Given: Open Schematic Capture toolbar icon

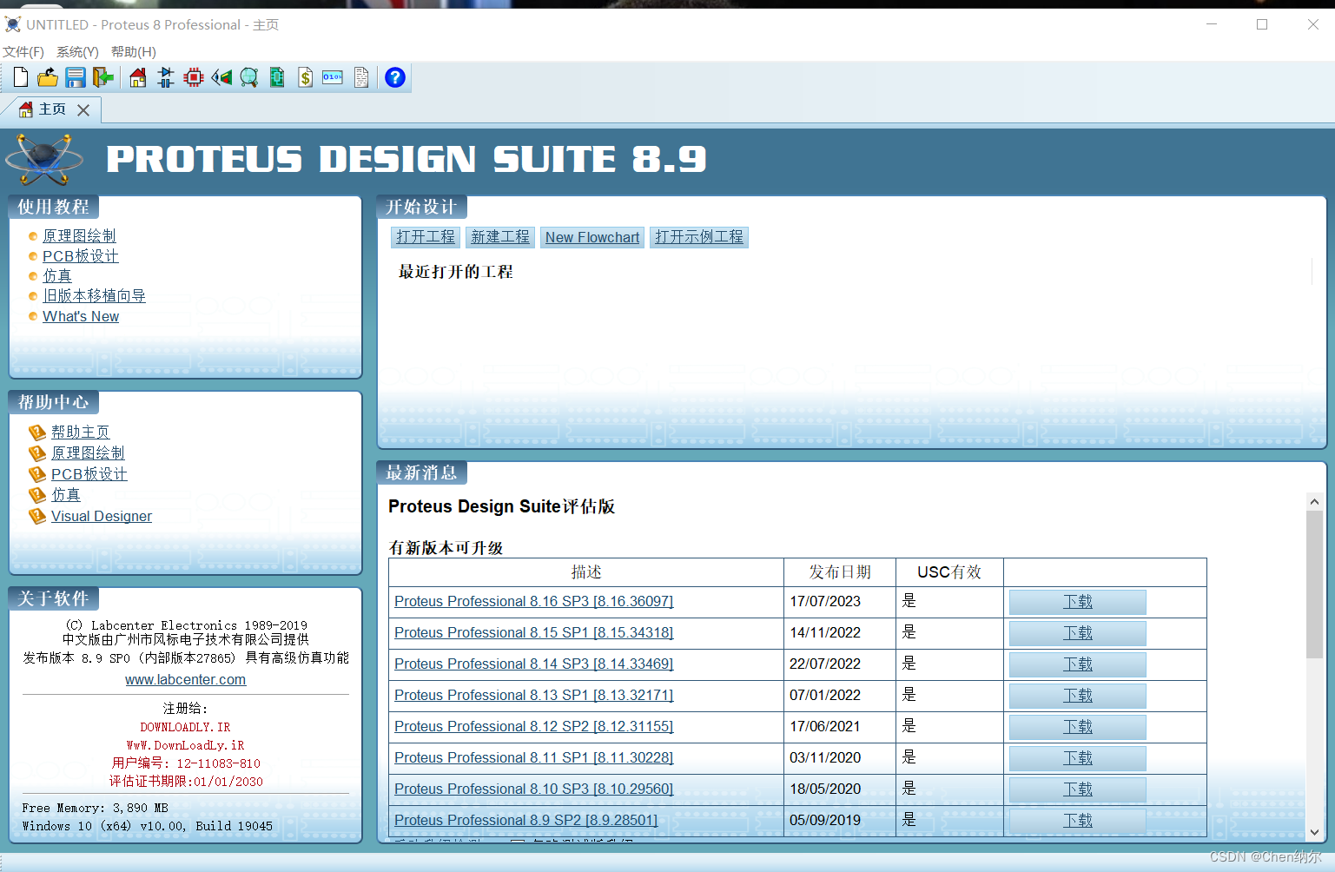Looking at the screenshot, I should pyautogui.click(x=166, y=77).
